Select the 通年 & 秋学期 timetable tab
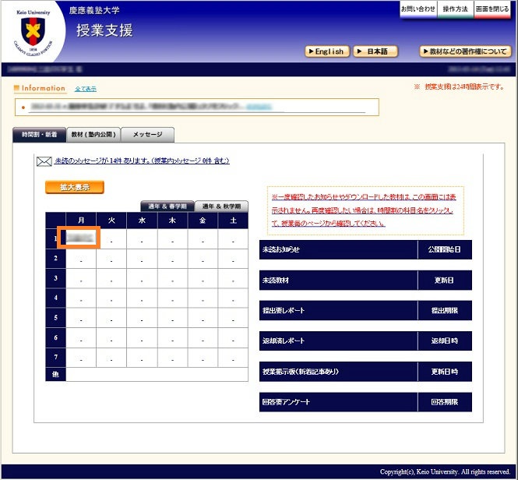518x480 pixels. click(221, 206)
